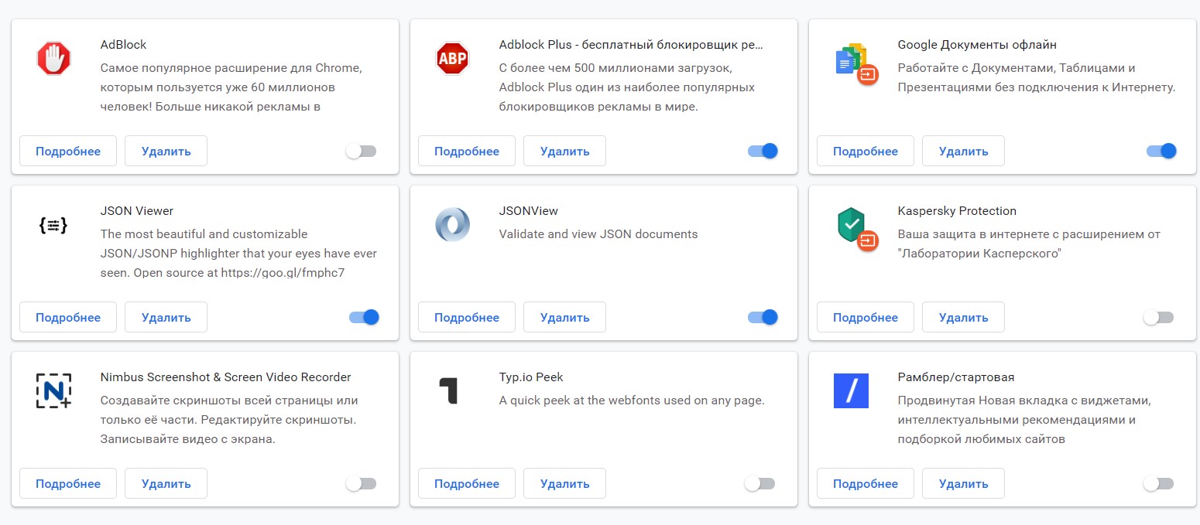Viewport: 1200px width, 525px height.
Task: Enable the Typ.io Peek toggle
Action: tap(759, 484)
